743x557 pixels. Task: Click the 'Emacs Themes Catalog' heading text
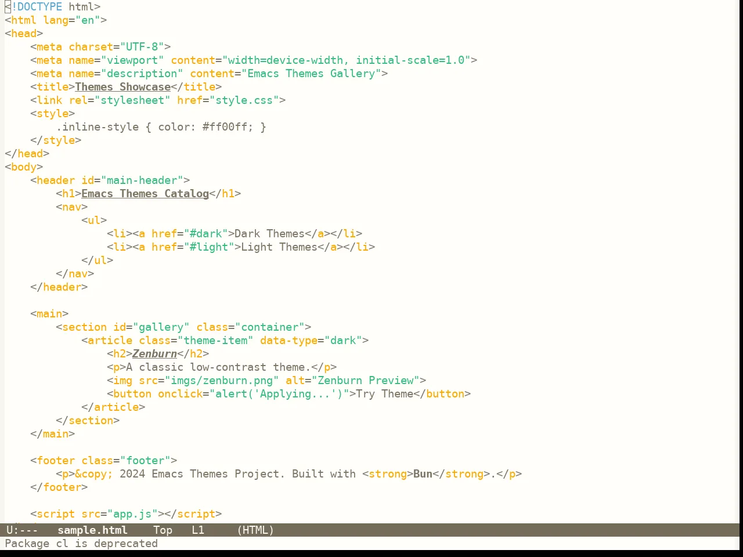[145, 194]
